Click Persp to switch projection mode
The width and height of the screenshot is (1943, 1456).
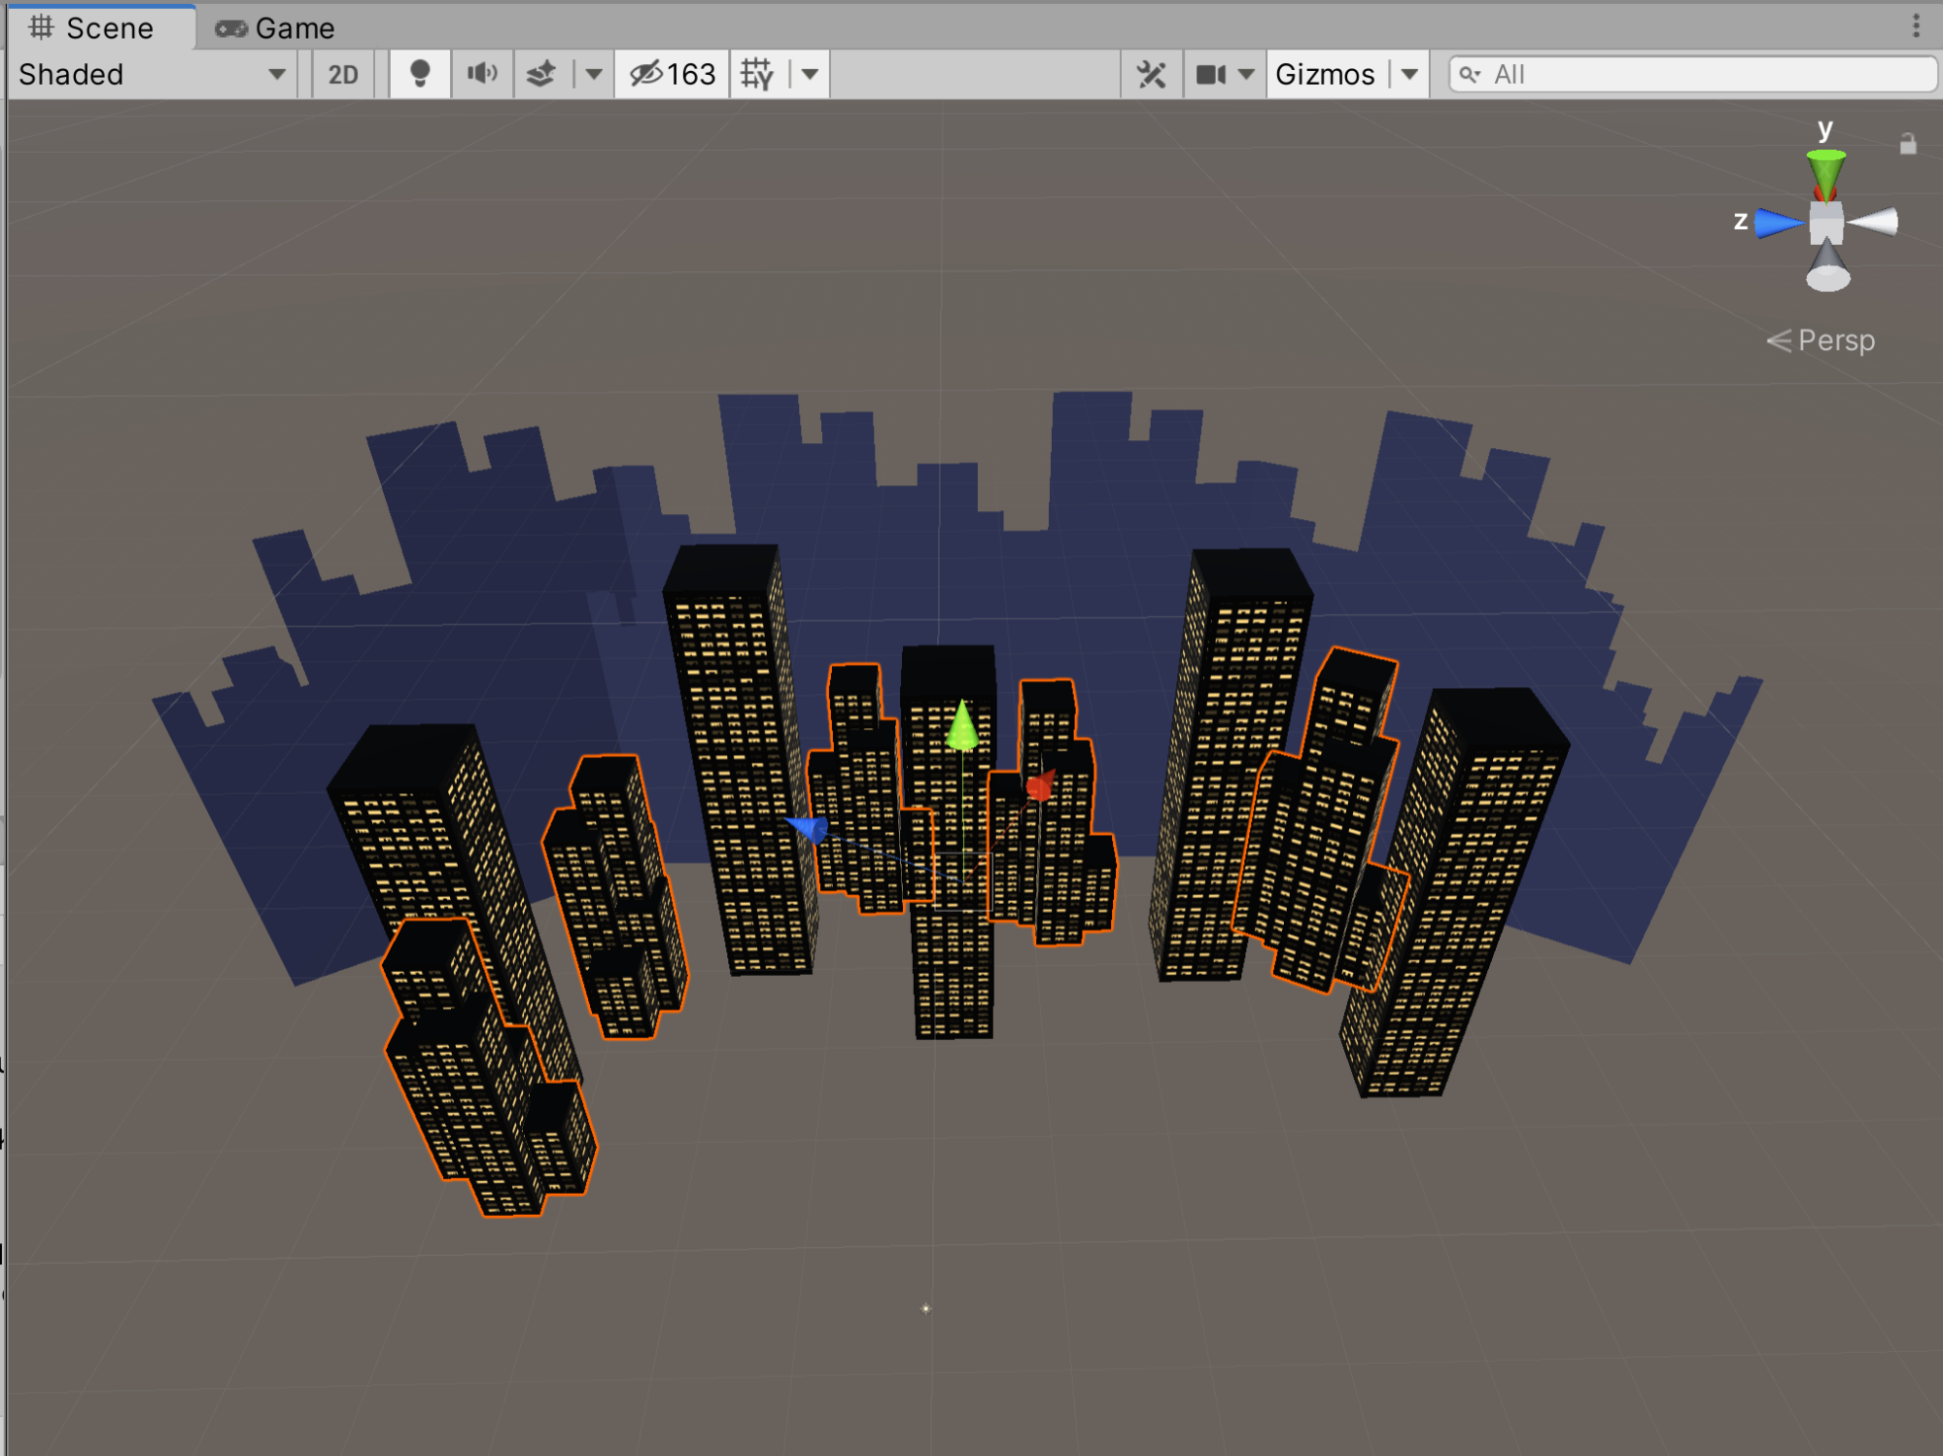(x=1836, y=341)
